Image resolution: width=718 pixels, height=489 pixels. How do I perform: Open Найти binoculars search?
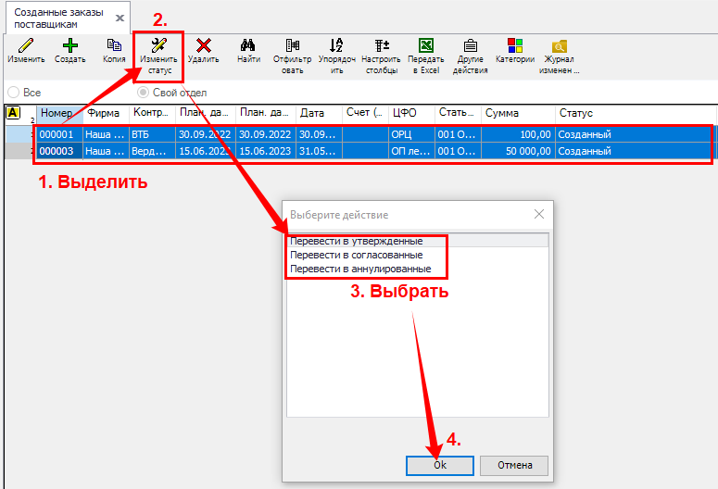[247, 45]
